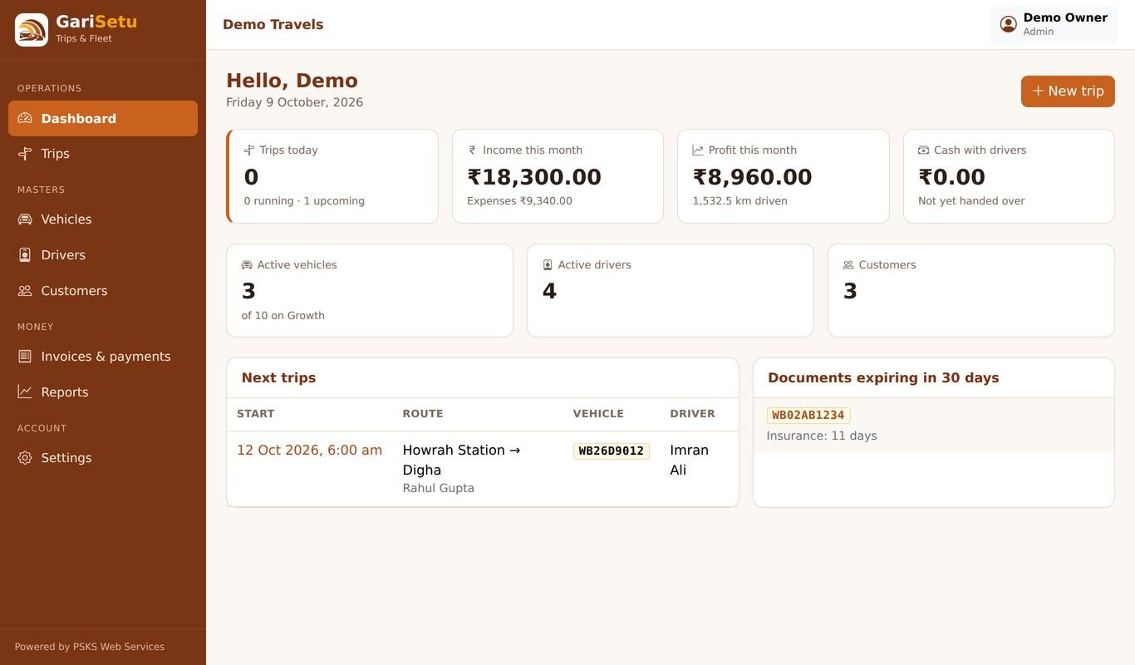Select expiring document tag WB02AB1234
The width and height of the screenshot is (1135, 665).
808,415
